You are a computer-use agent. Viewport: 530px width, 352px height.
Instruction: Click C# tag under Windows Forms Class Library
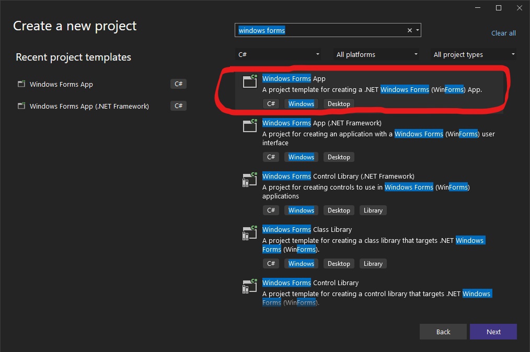click(271, 264)
